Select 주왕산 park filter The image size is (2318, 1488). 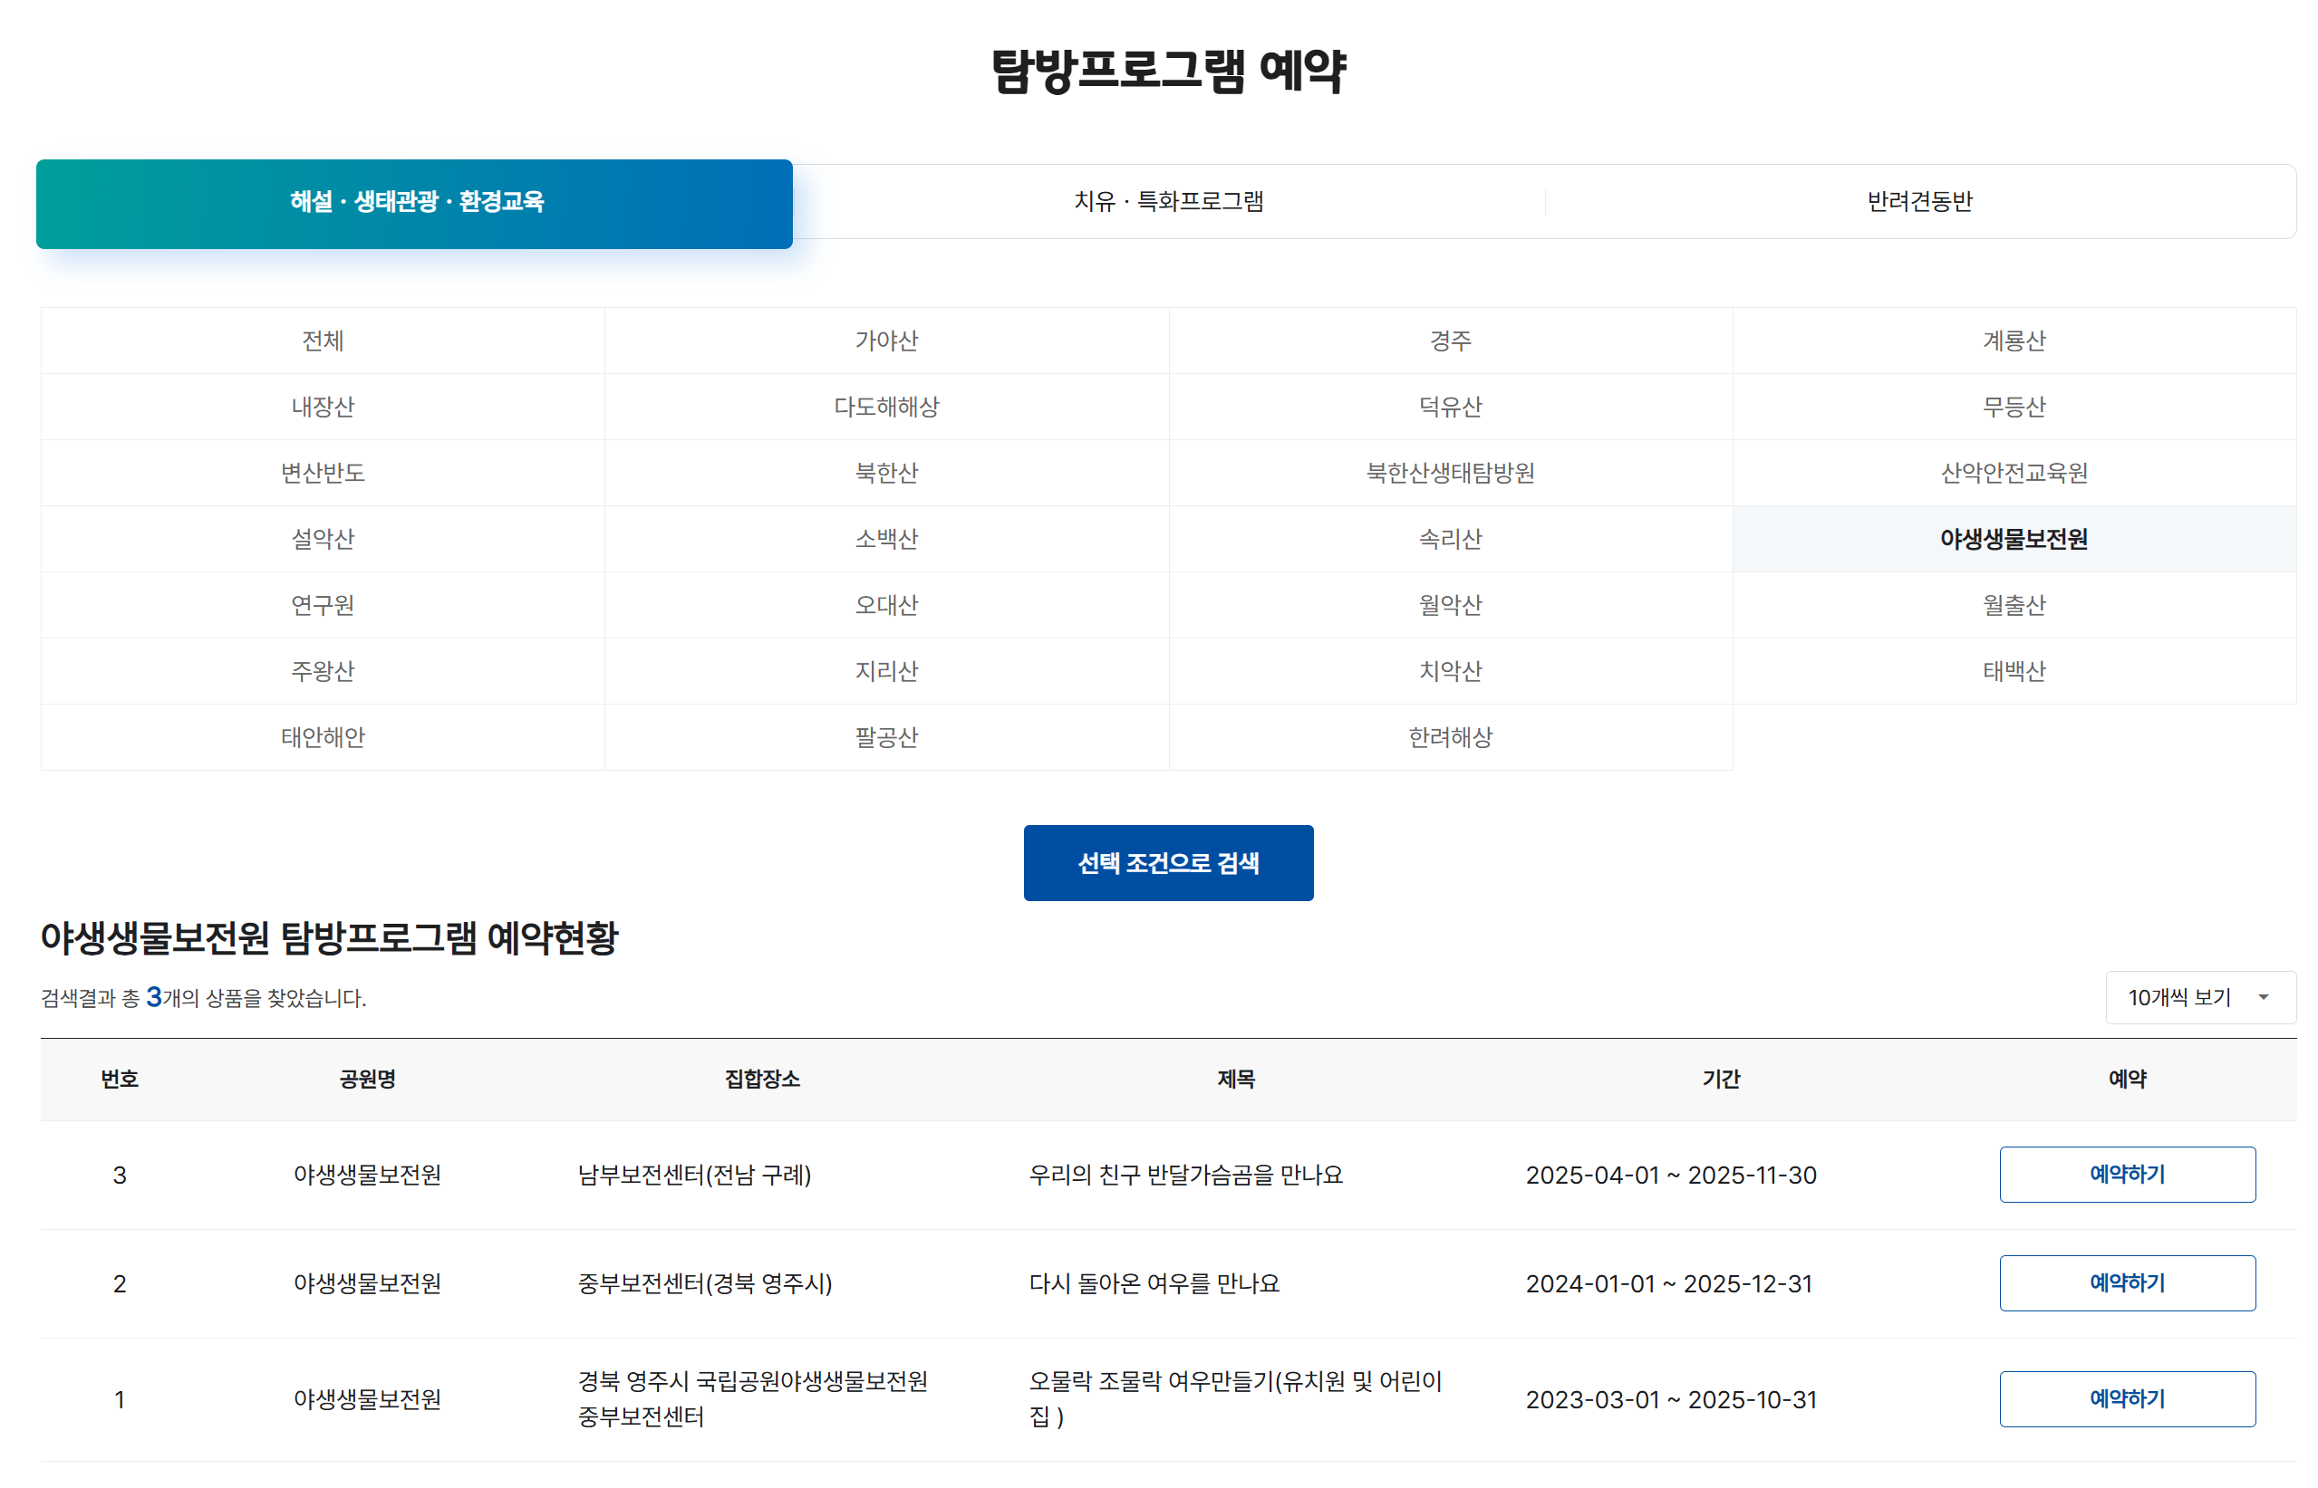point(323,670)
